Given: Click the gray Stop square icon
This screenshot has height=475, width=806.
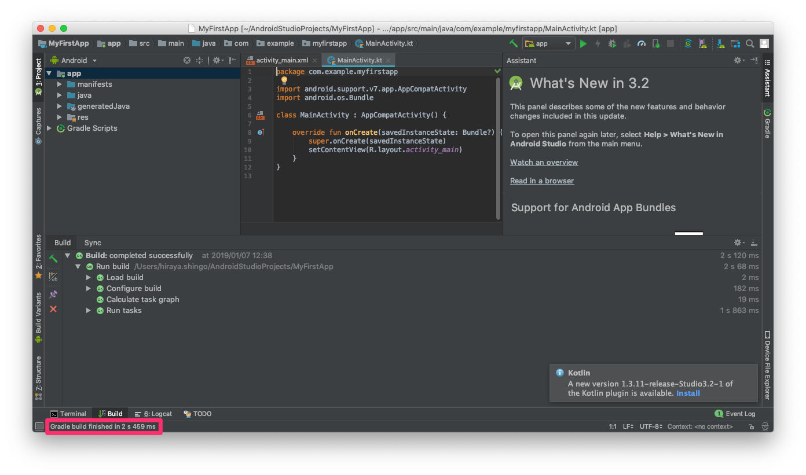Looking at the screenshot, I should pyautogui.click(x=670, y=43).
